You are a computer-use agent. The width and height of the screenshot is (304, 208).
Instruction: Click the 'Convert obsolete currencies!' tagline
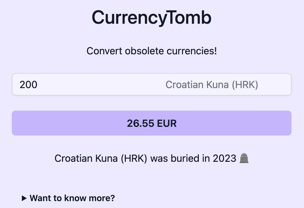(152, 51)
